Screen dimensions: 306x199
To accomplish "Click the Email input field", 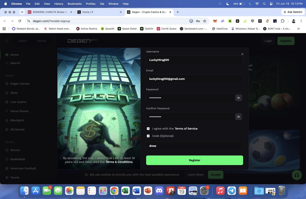I will 195,79.
